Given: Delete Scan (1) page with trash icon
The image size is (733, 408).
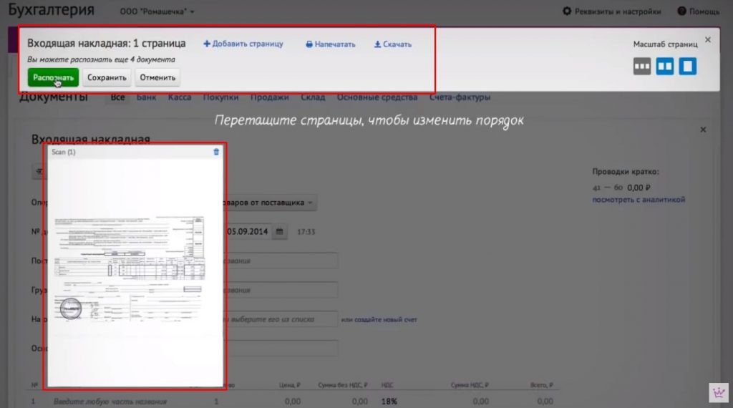Looking at the screenshot, I should [x=216, y=152].
